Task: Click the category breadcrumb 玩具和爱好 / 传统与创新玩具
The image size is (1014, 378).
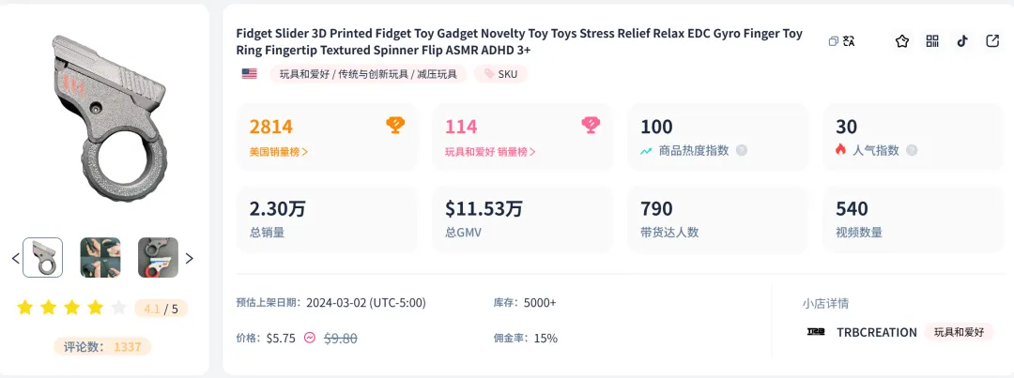Action: click(x=367, y=73)
